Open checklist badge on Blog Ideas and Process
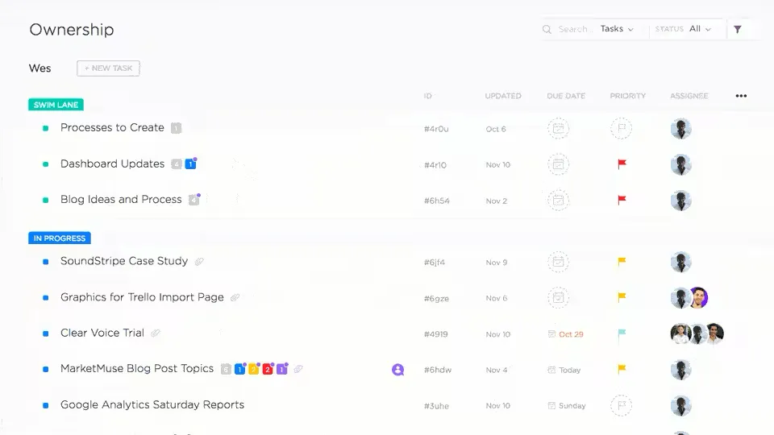Viewport: 774px width, 435px height. 194,199
